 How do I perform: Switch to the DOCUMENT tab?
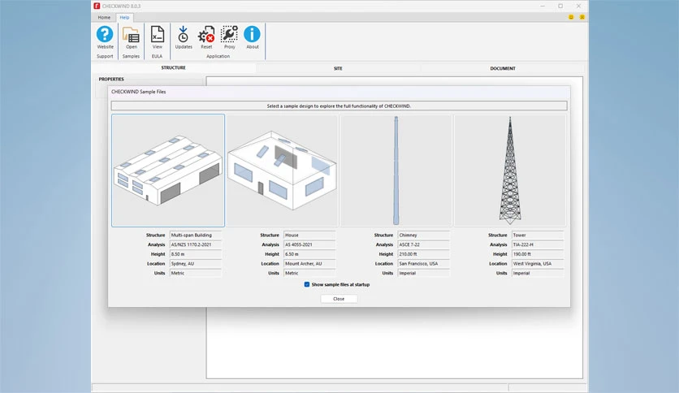tap(502, 68)
